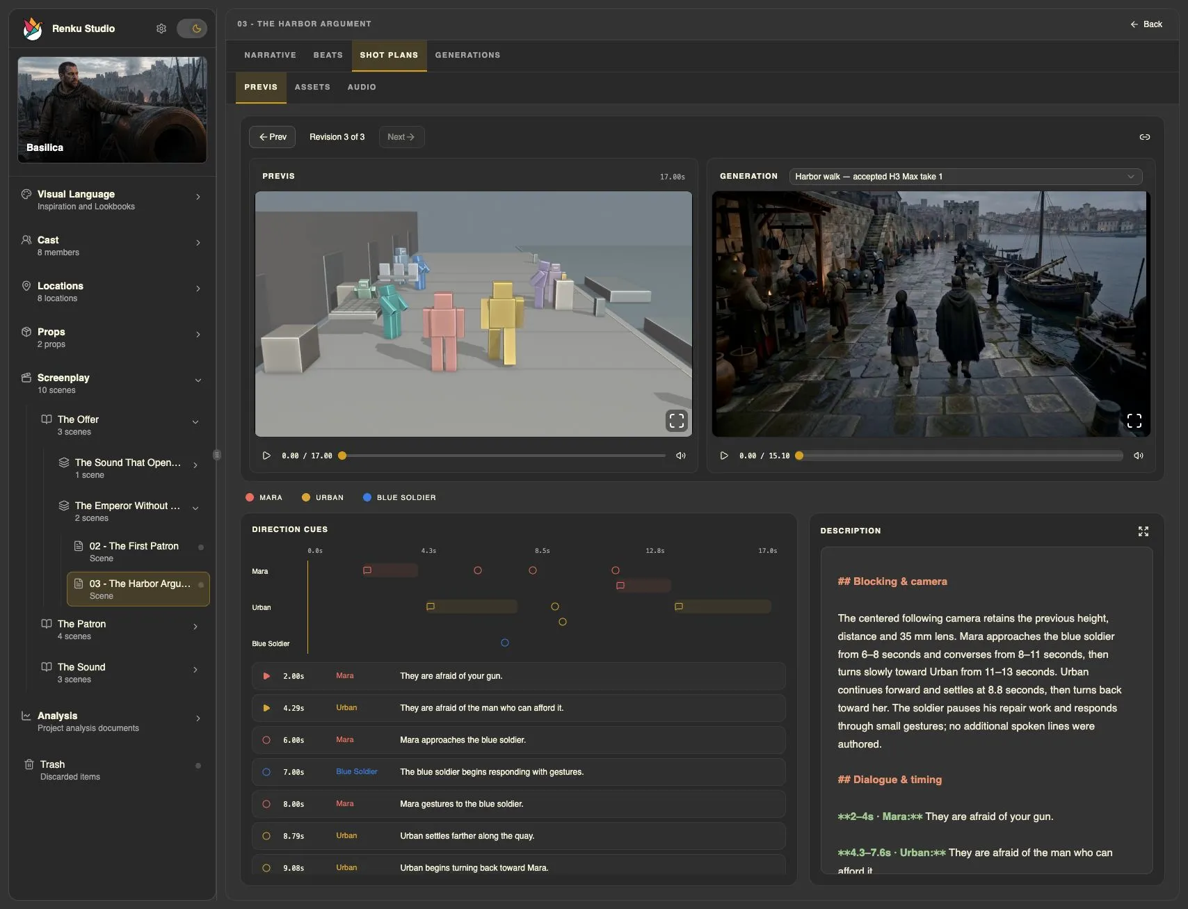The height and width of the screenshot is (909, 1188).
Task: Collapse The Emperor Without … sequence
Action: pos(195,508)
